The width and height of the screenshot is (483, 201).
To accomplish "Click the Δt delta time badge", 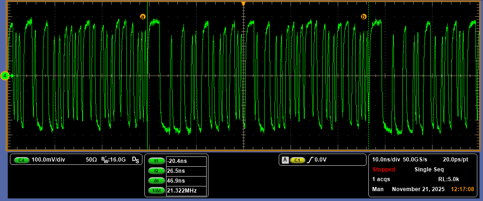I will pos(156,180).
